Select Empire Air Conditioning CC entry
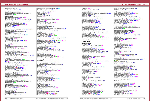150x101 pixels. [89, 82]
